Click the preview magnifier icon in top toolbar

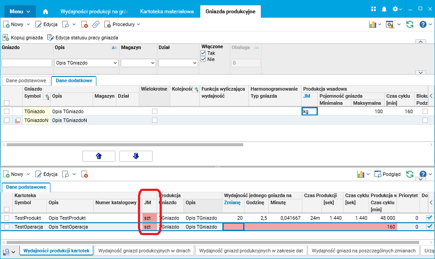coord(66,24)
